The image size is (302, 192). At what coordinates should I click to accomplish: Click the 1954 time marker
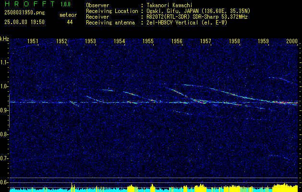119,41
